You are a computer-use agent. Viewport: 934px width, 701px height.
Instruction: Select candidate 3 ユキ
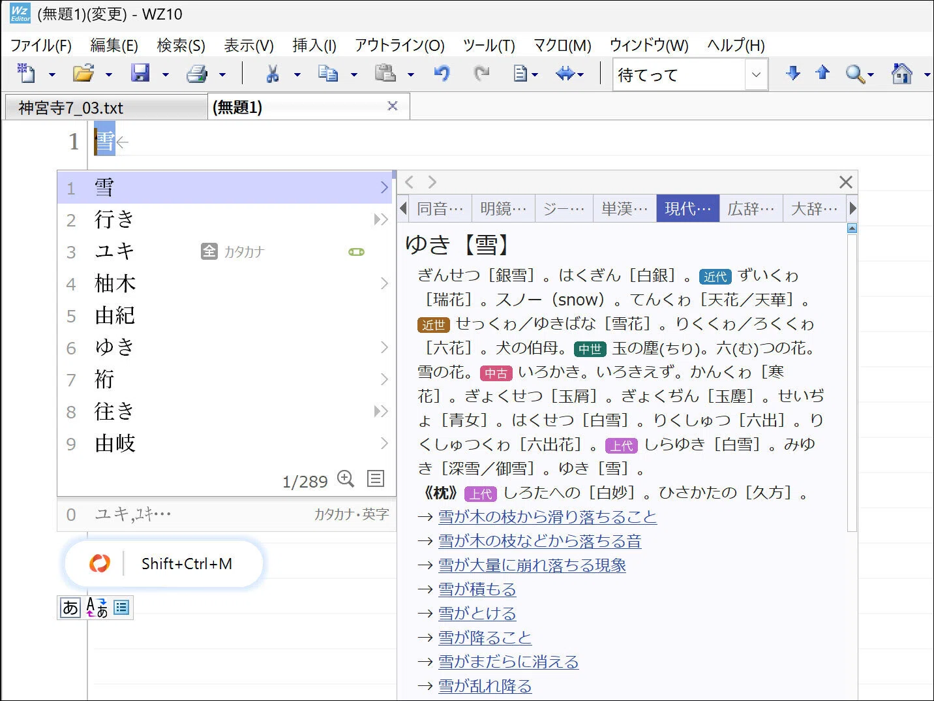pos(225,251)
